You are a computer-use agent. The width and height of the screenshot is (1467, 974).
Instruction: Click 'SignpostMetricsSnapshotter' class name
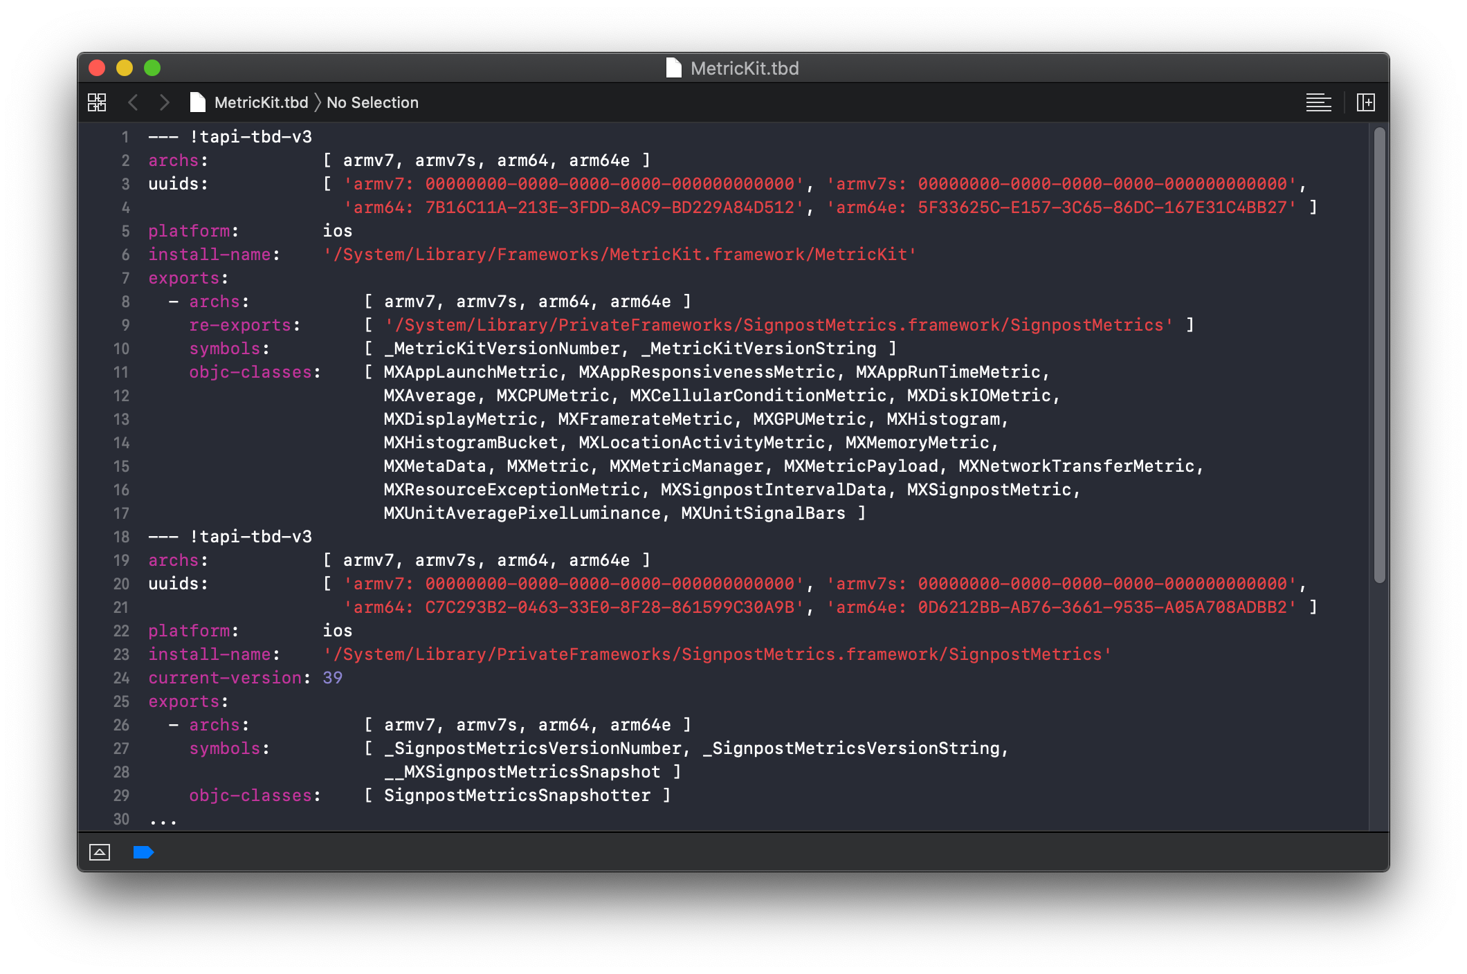pos(517,796)
